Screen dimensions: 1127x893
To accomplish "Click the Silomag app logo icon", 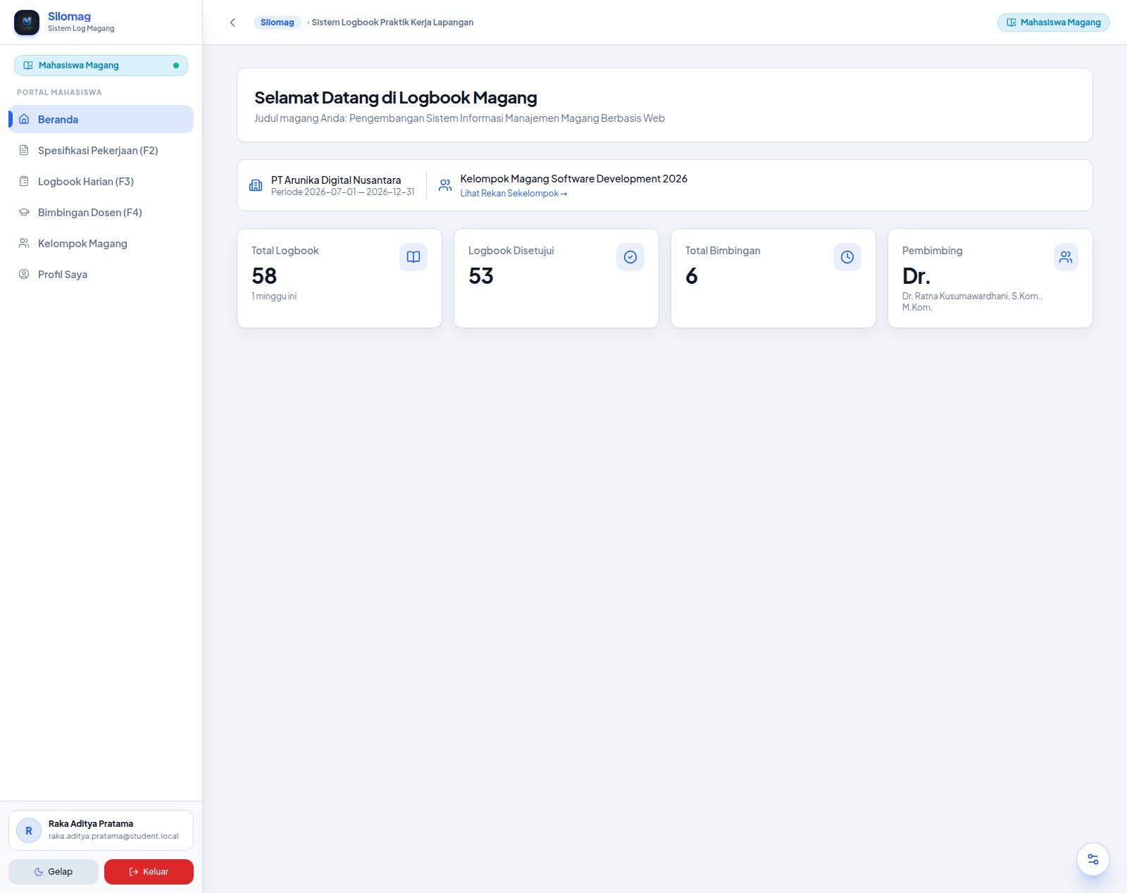I will [27, 22].
